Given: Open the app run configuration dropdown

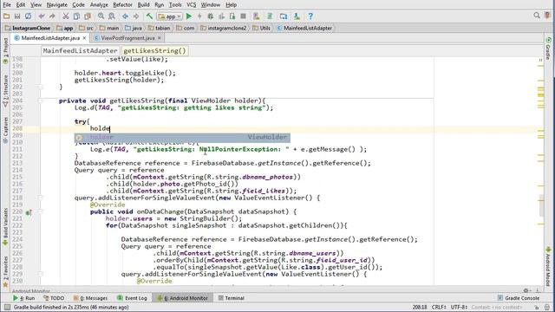Looking at the screenshot, I should (170, 16).
